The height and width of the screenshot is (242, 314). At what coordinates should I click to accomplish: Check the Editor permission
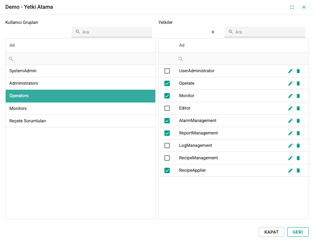[x=167, y=108]
